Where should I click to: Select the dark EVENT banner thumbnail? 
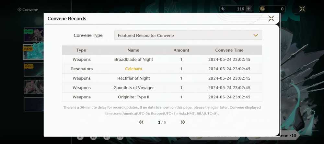point(34,70)
